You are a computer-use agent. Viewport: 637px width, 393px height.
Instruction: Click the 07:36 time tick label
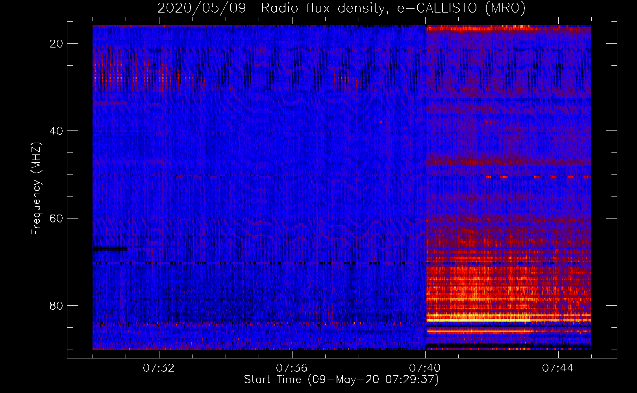coord(292,368)
